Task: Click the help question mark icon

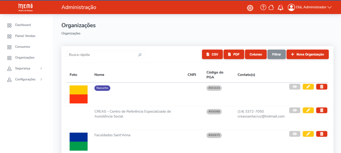Action: [263, 7]
